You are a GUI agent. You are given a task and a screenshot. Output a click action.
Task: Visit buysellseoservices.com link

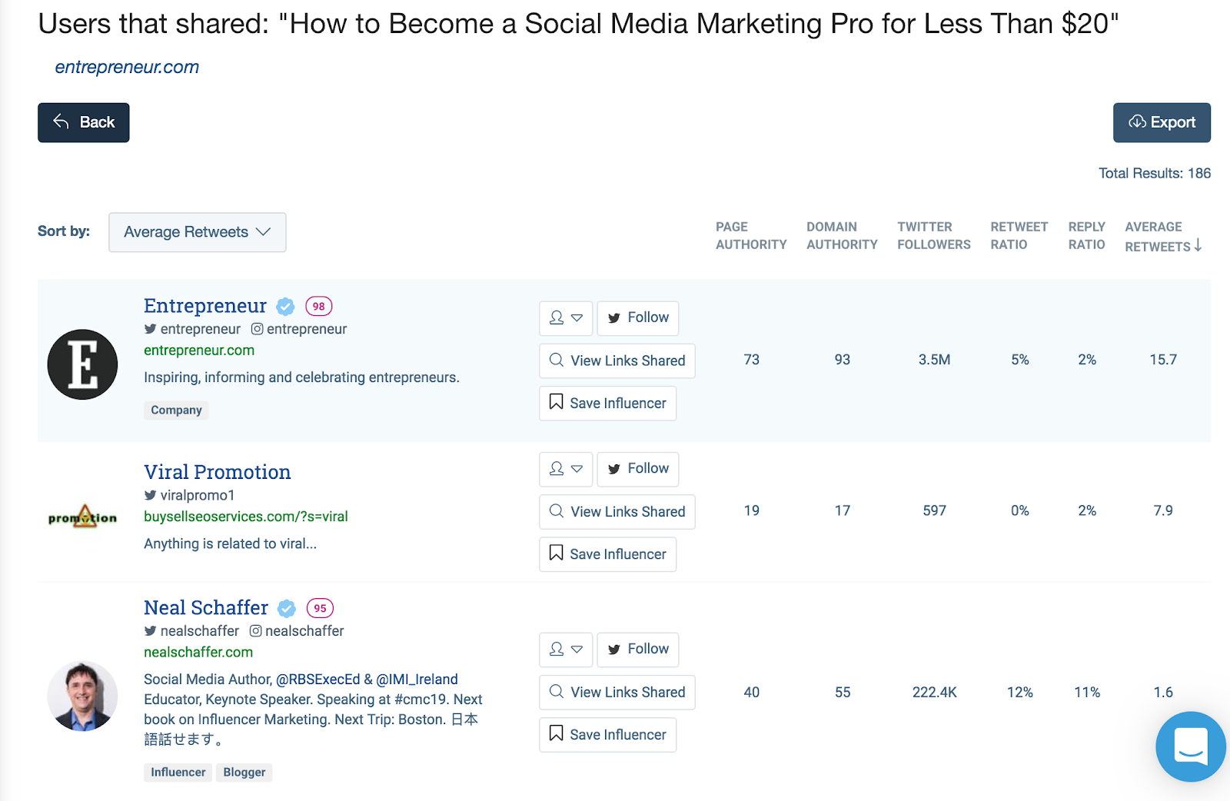[x=246, y=517]
